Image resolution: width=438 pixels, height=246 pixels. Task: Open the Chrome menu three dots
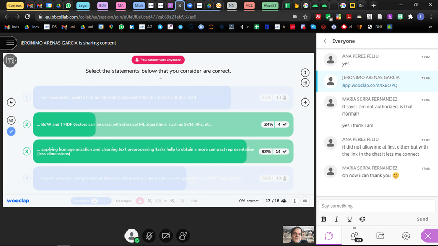click(x=431, y=17)
